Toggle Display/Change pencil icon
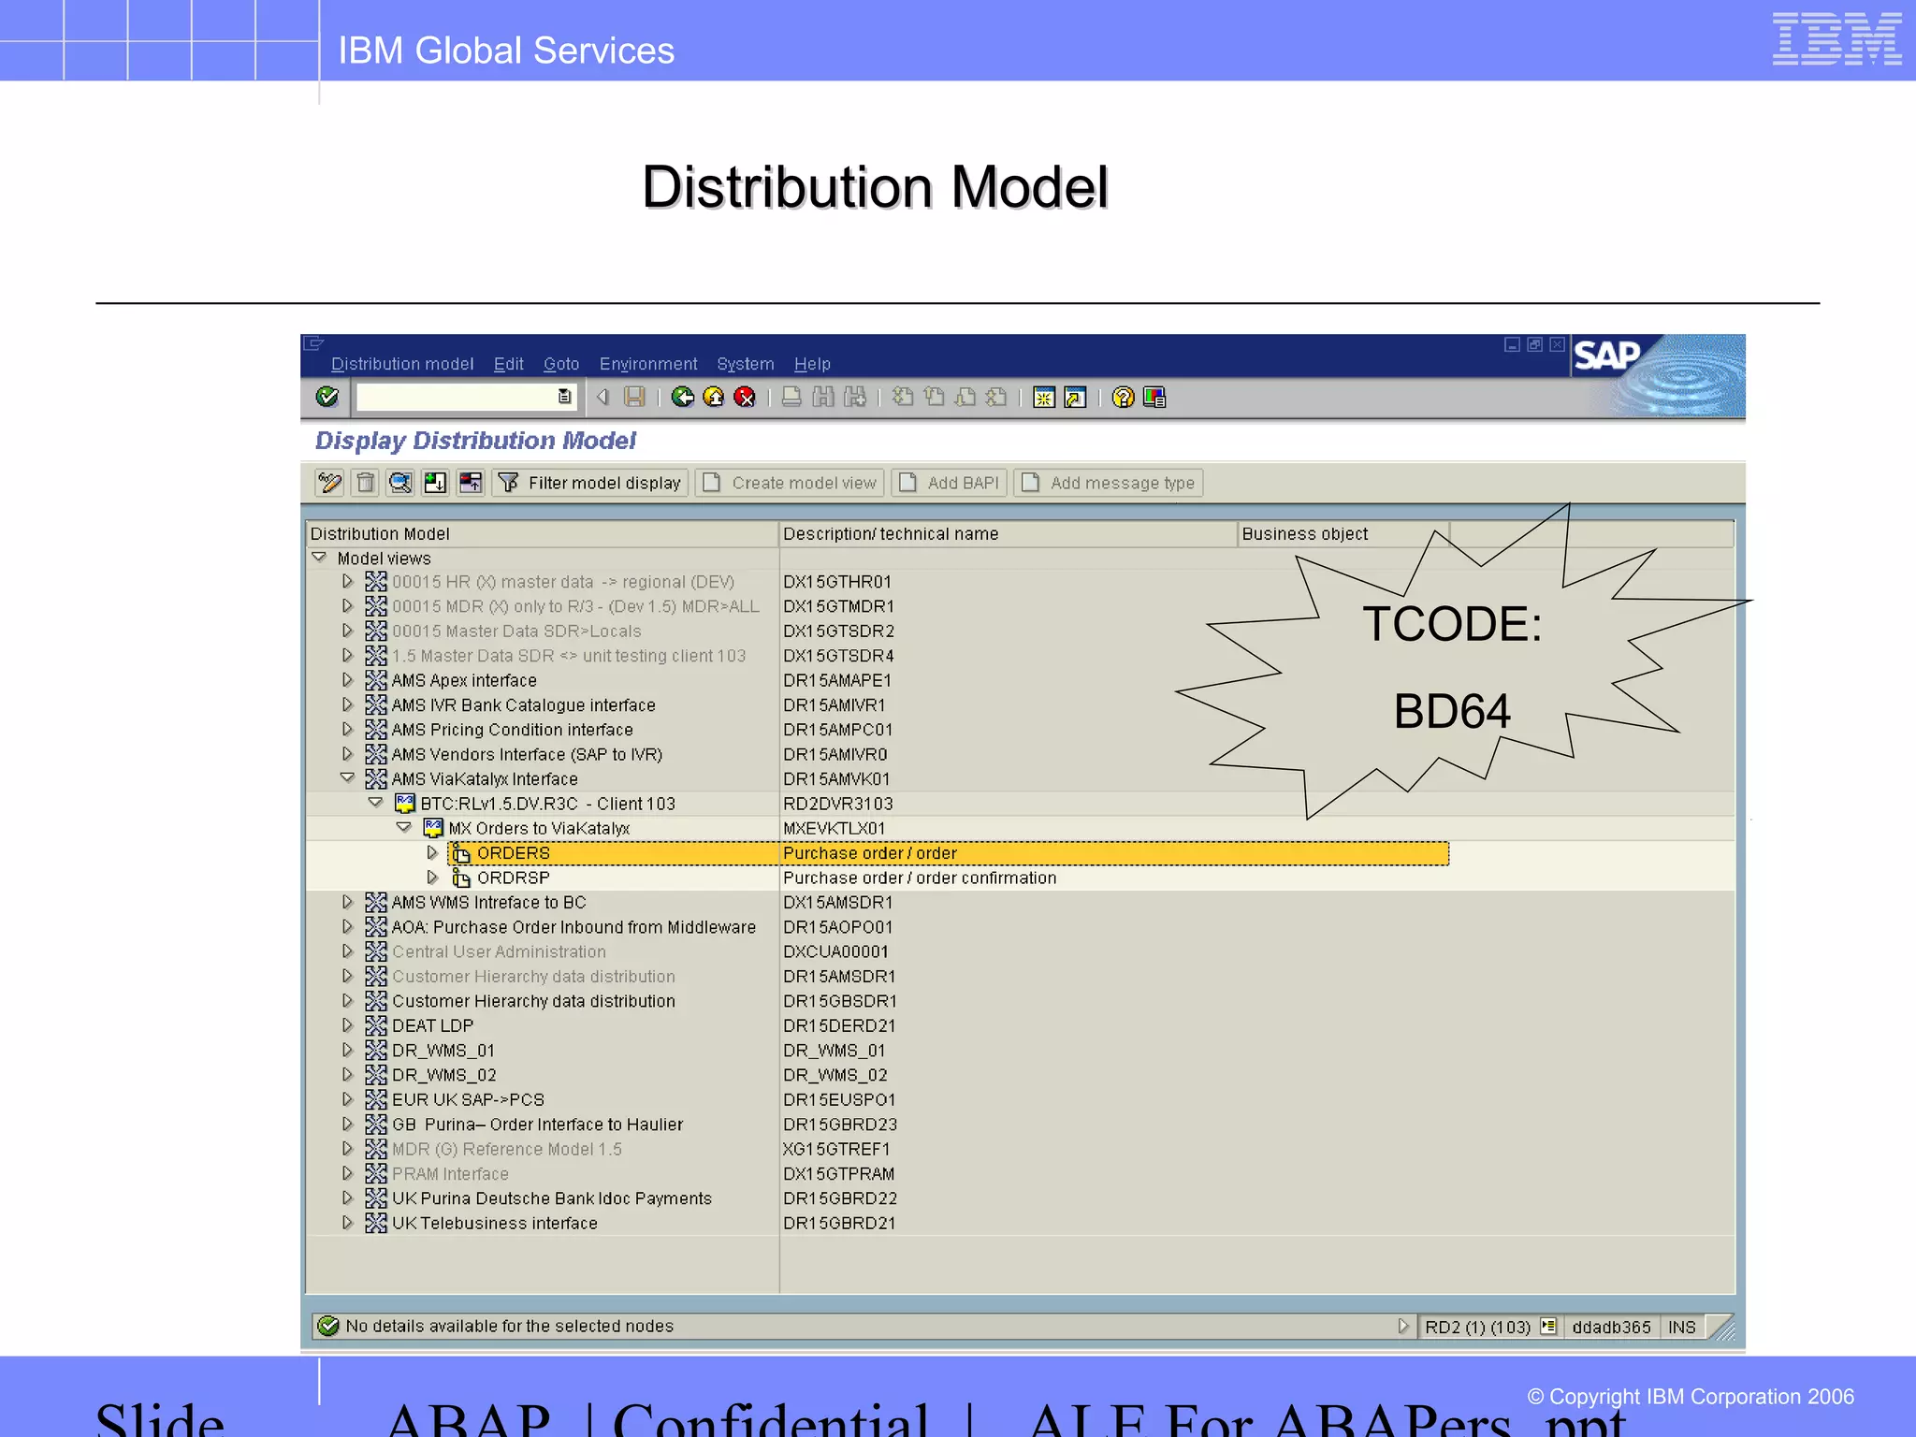This screenshot has width=1916, height=1437. [x=329, y=483]
